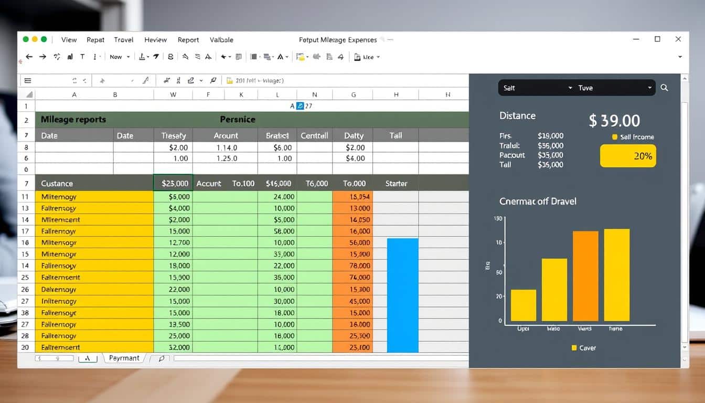Click the 'Persnice' header cell
705x403 pixels.
[x=238, y=119]
